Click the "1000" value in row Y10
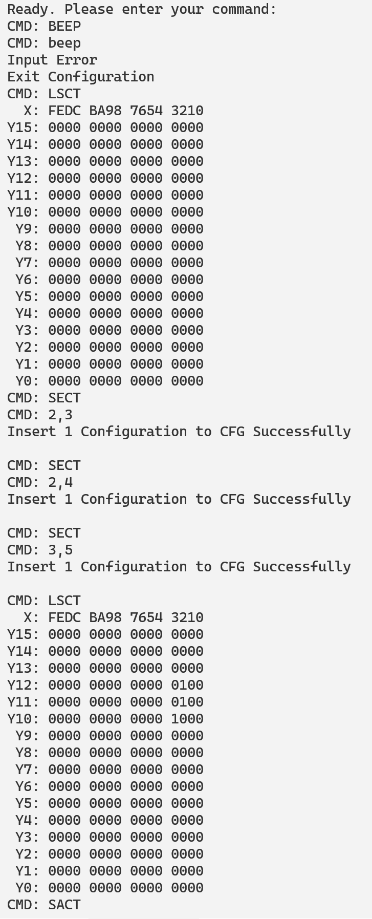The width and height of the screenshot is (372, 919). [187, 719]
